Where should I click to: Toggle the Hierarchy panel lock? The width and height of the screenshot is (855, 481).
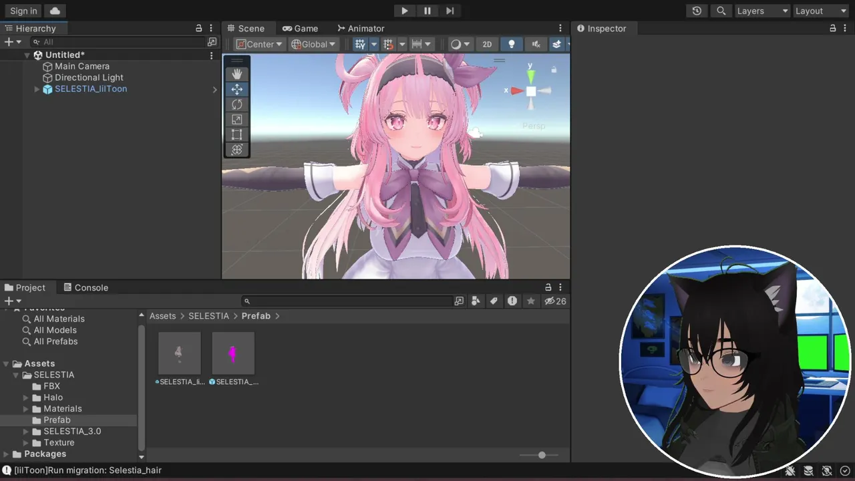[198, 28]
